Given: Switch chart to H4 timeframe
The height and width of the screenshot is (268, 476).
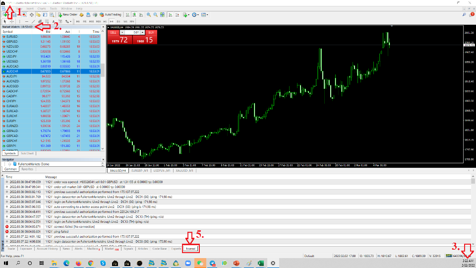Looking at the screenshot, I should point(112,21).
